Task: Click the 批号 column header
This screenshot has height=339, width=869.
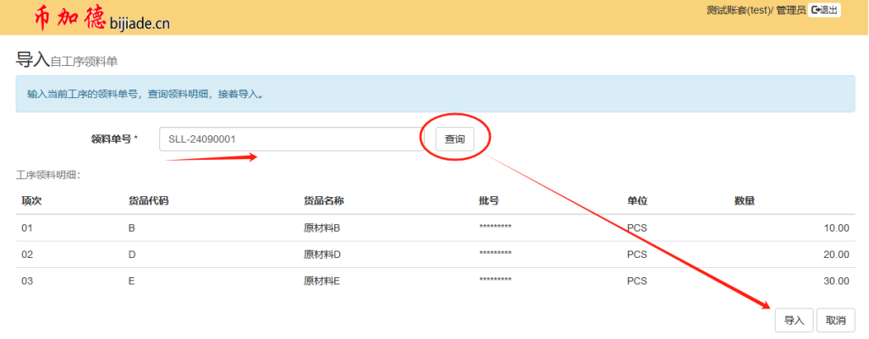Action: 488,201
